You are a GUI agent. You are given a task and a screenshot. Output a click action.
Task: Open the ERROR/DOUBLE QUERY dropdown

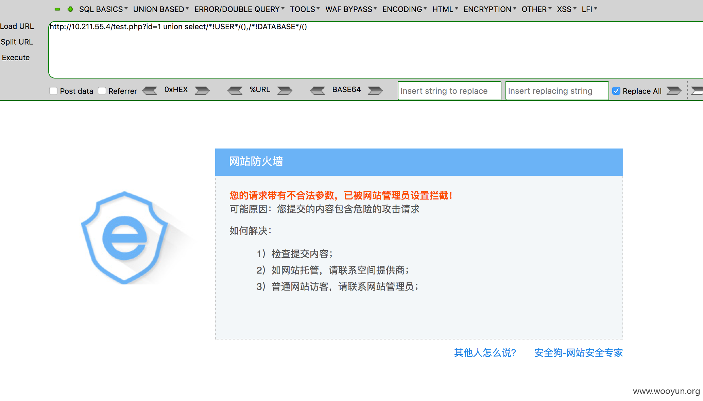click(239, 9)
